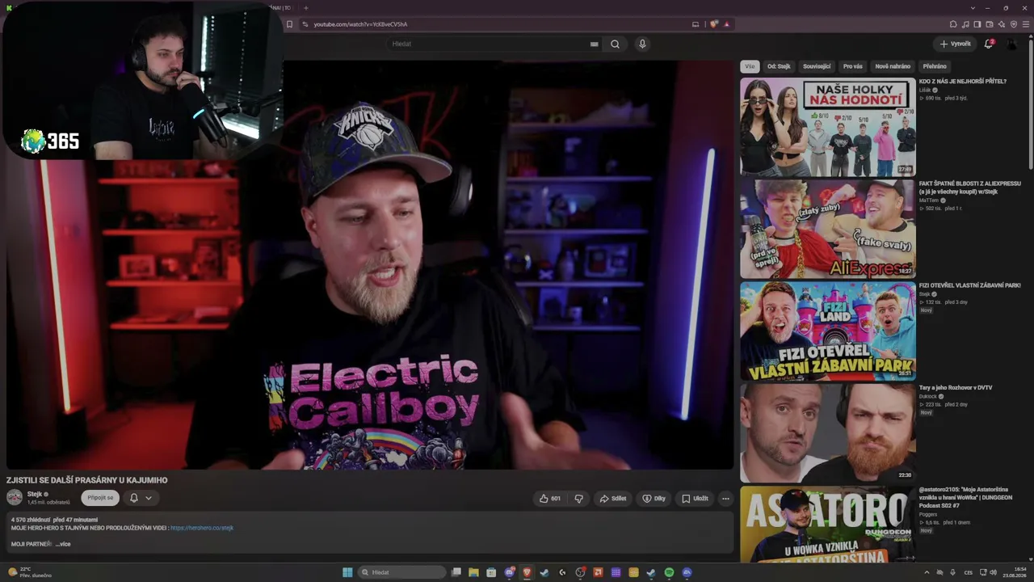Bookmark page with bookmark icon near address bar
This screenshot has height=582, width=1034.
[289, 24]
